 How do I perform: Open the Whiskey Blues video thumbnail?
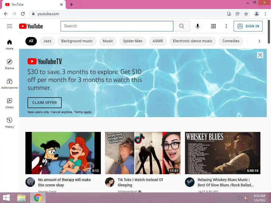click(x=223, y=153)
